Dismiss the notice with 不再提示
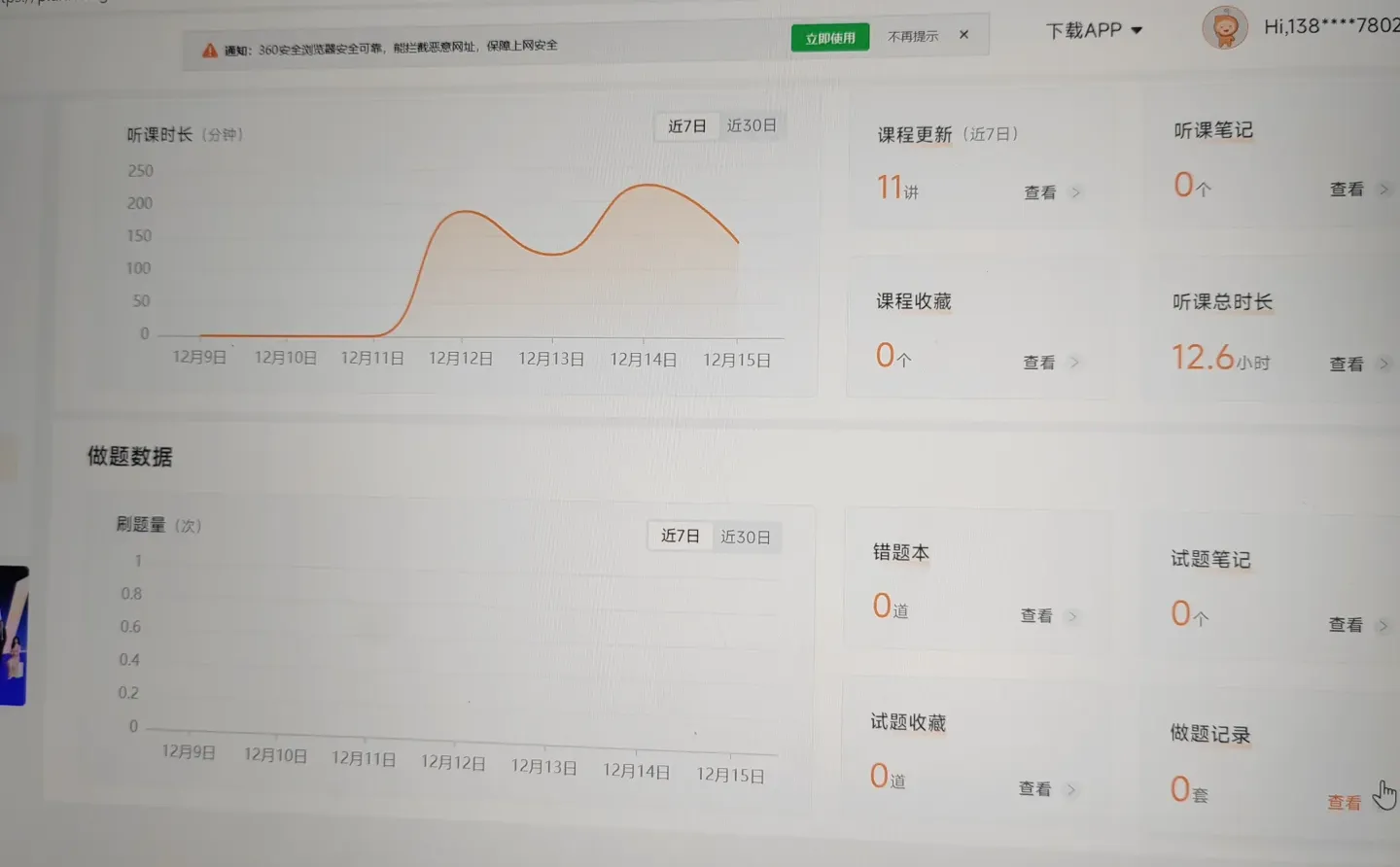 tap(913, 36)
